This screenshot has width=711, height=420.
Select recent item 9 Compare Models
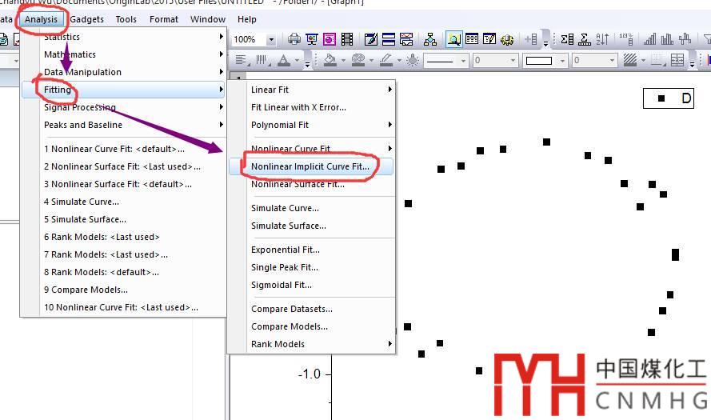pos(123,290)
